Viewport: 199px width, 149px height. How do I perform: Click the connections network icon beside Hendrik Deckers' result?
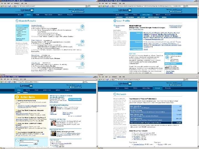[x=82, y=26]
